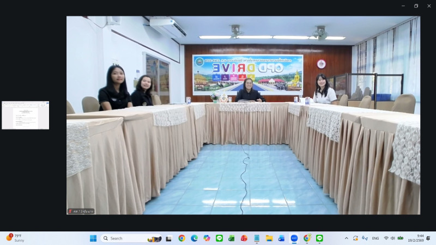The height and width of the screenshot is (245, 436).
Task: Click the Windows Start button
Action: click(x=93, y=238)
